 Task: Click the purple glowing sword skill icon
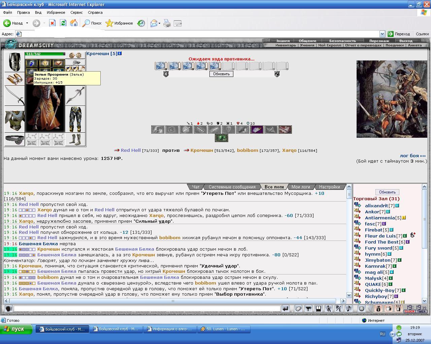pyautogui.click(x=257, y=130)
